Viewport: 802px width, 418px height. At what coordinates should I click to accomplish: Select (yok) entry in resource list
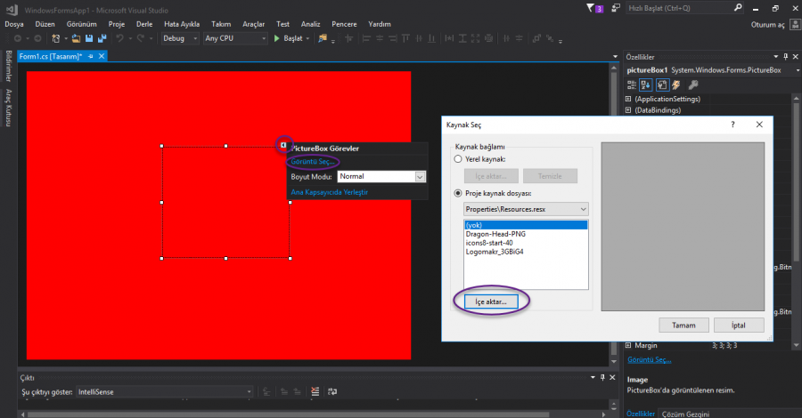coord(526,225)
